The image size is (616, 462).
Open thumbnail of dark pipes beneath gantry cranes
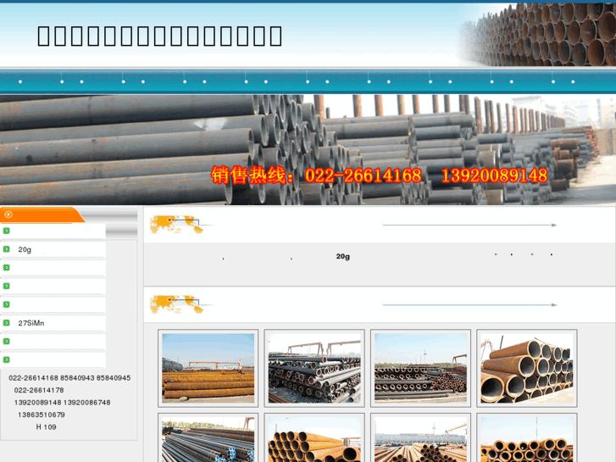314,368
